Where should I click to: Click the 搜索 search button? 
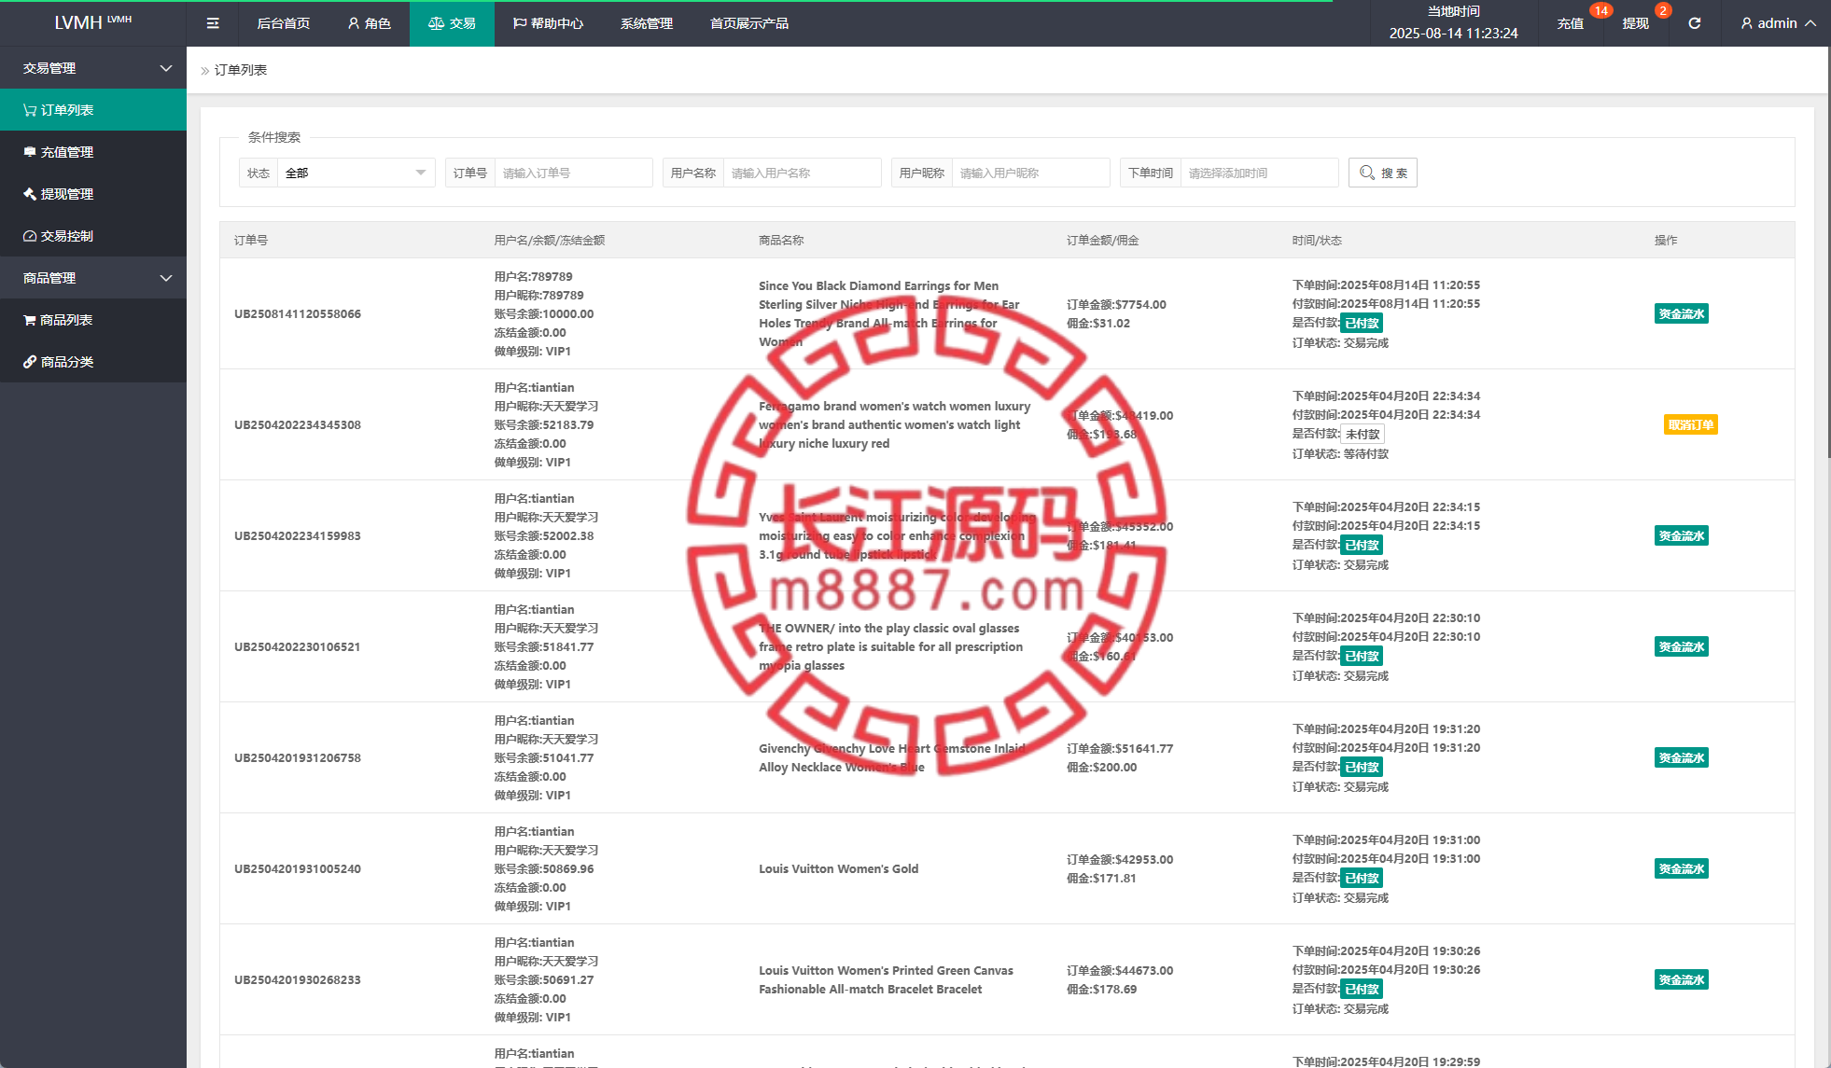point(1382,173)
